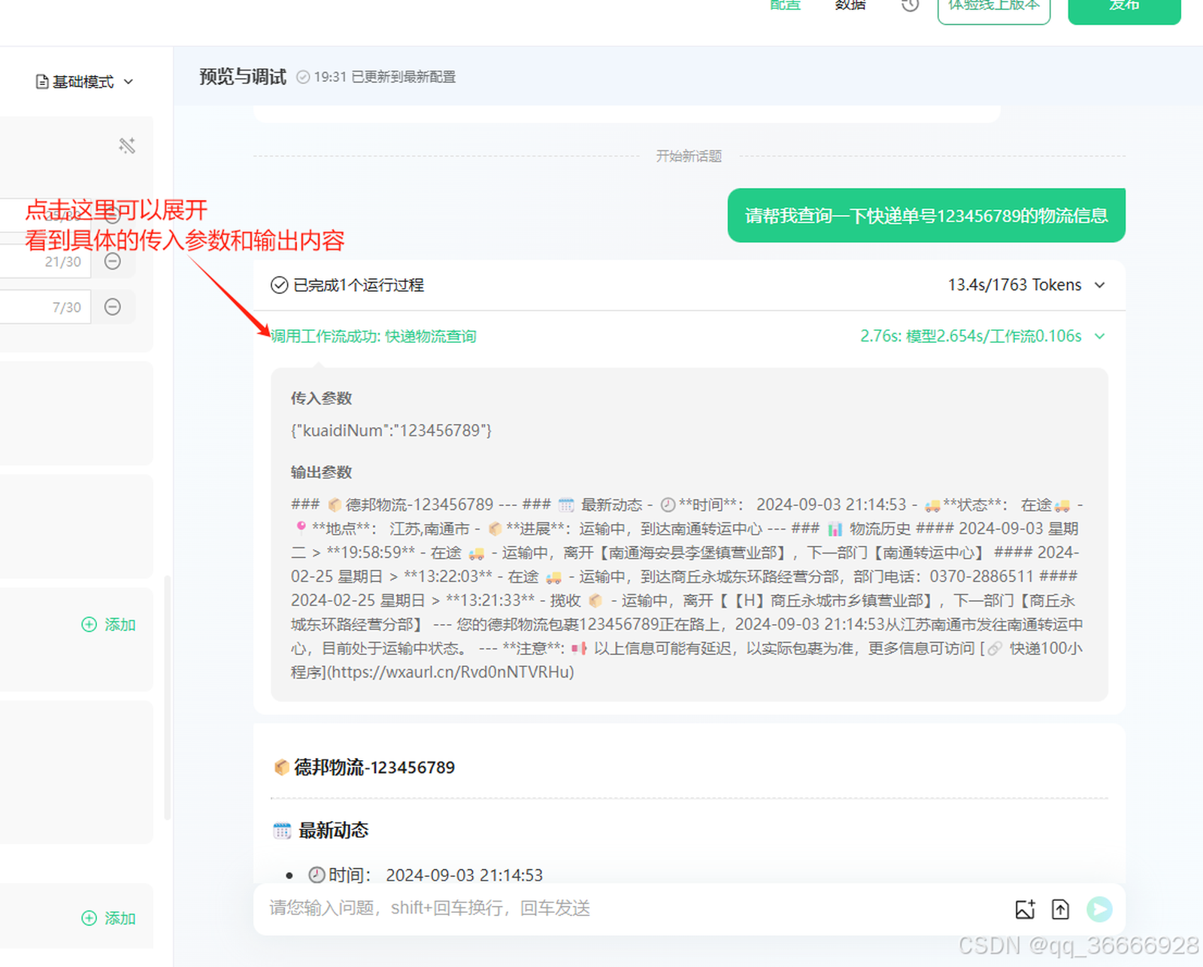Click the image upload icon
This screenshot has height=967, width=1203.
coord(1025,909)
